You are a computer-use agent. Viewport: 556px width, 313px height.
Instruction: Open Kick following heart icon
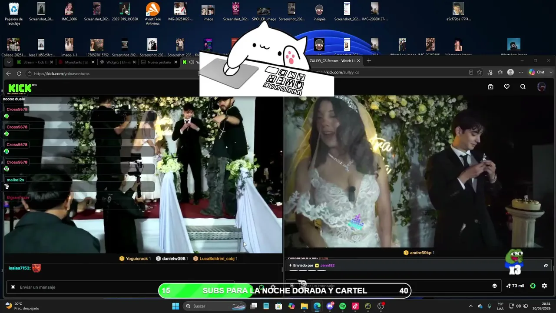click(x=506, y=87)
